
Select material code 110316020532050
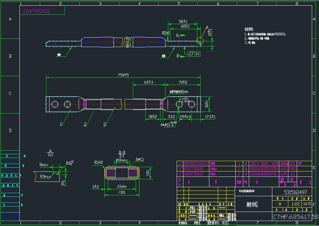(264, 169)
